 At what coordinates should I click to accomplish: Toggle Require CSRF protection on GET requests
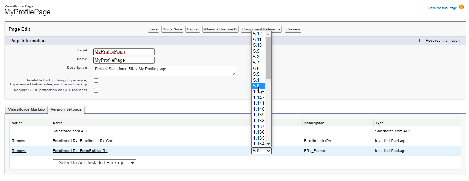(96, 90)
